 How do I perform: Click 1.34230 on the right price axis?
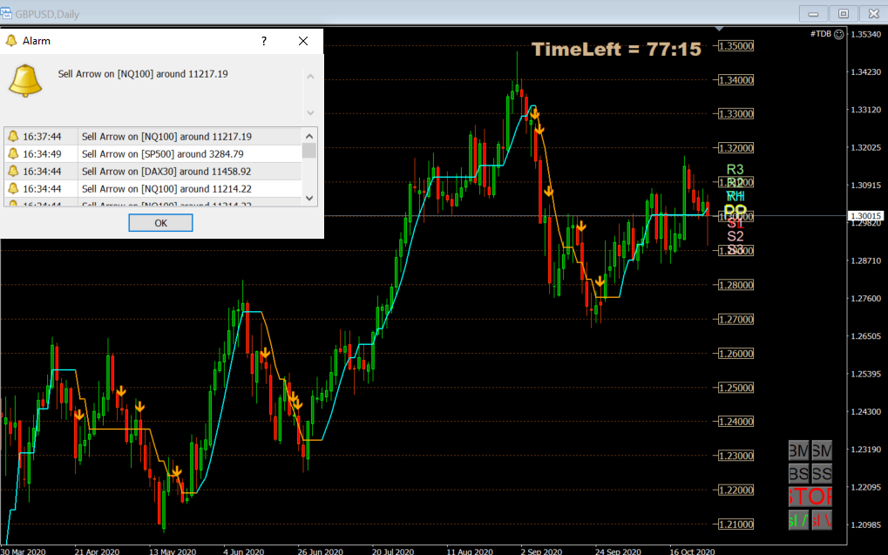tap(866, 72)
